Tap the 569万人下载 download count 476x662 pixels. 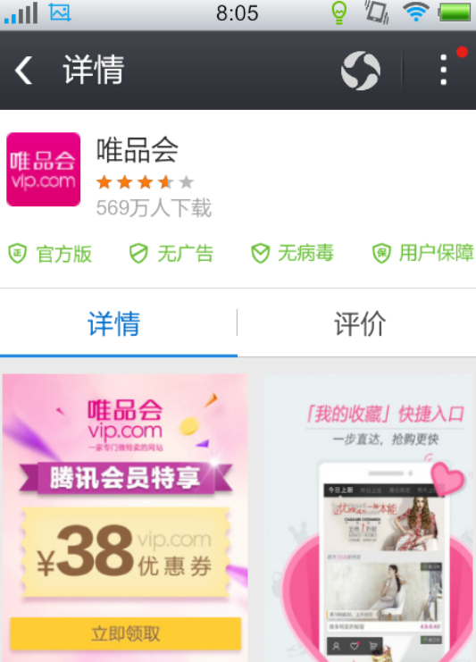154,208
